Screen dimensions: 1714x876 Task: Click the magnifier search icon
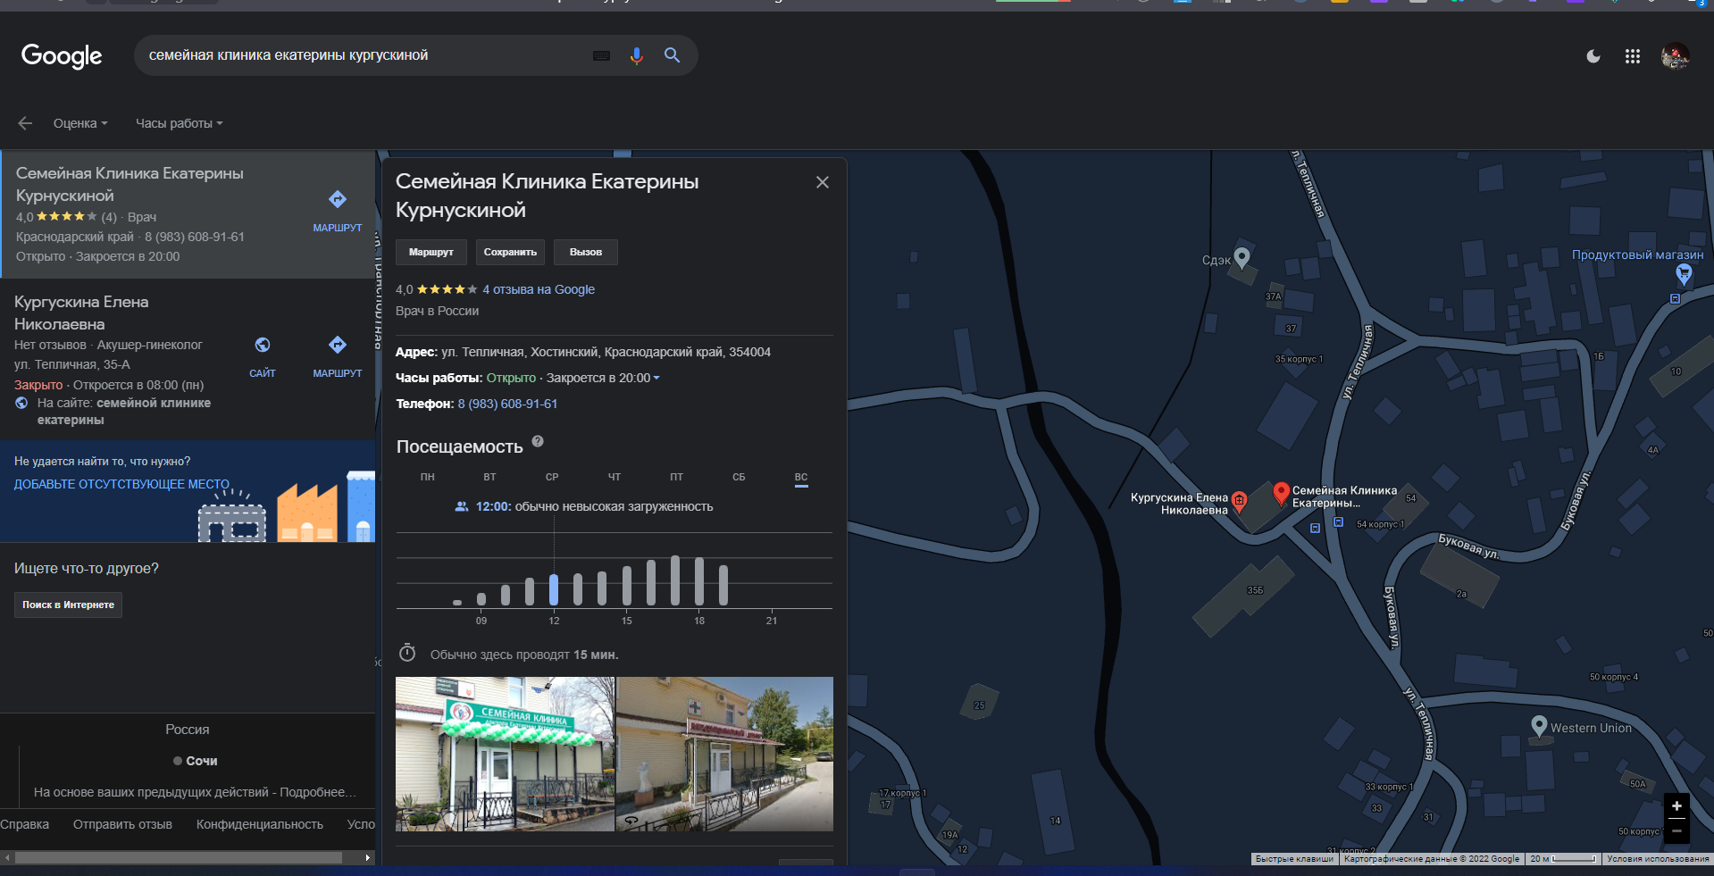(673, 55)
